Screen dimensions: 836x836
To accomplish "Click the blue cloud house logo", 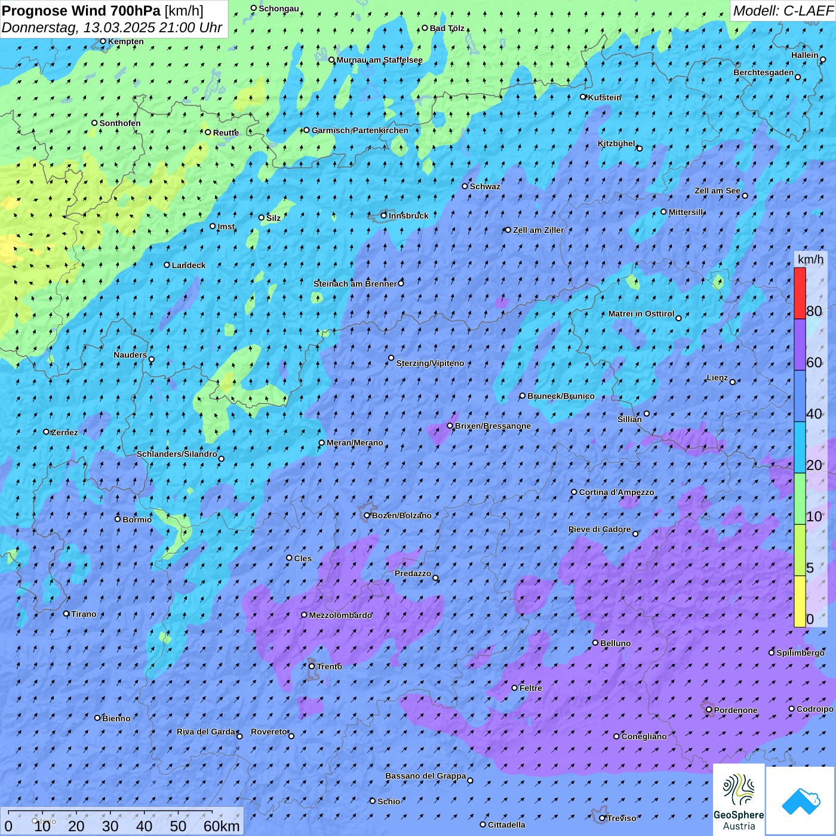I will point(800,800).
